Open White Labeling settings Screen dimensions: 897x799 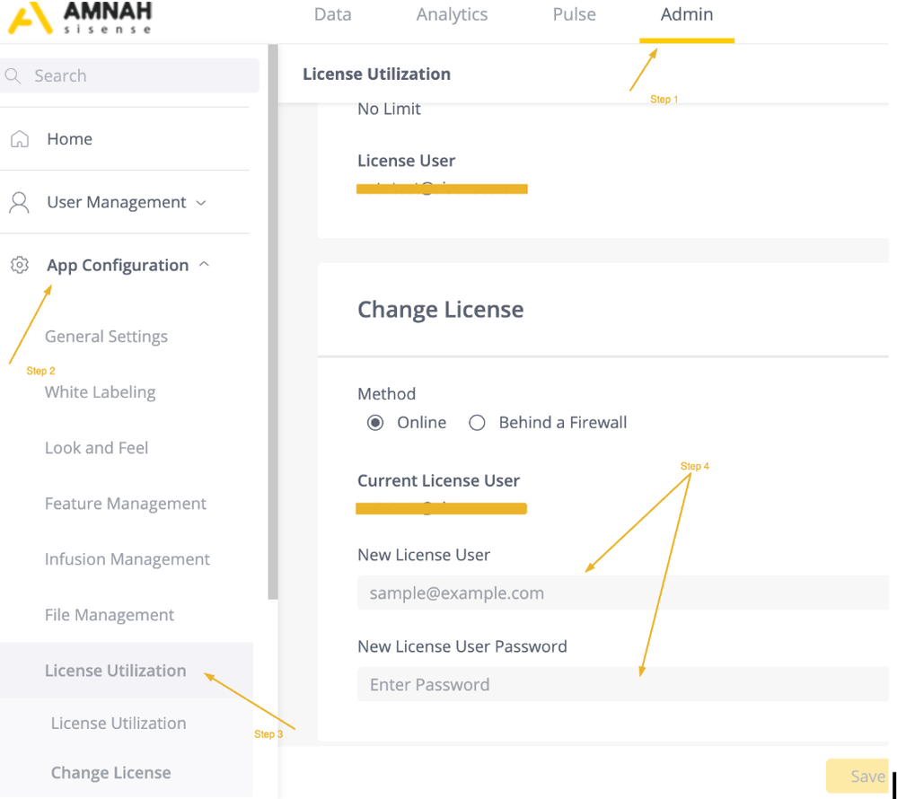(x=100, y=392)
